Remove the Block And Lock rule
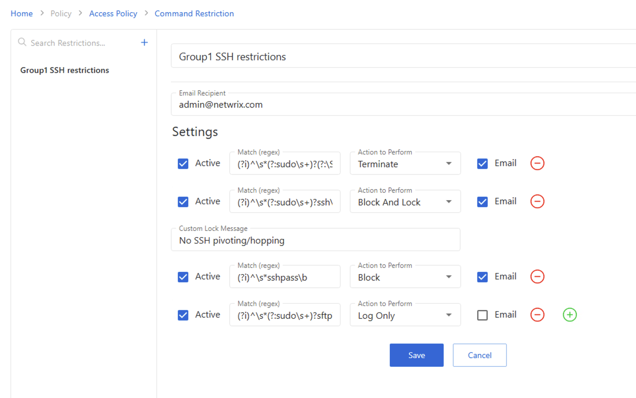Screen dimensions: 636x398 [537, 201]
